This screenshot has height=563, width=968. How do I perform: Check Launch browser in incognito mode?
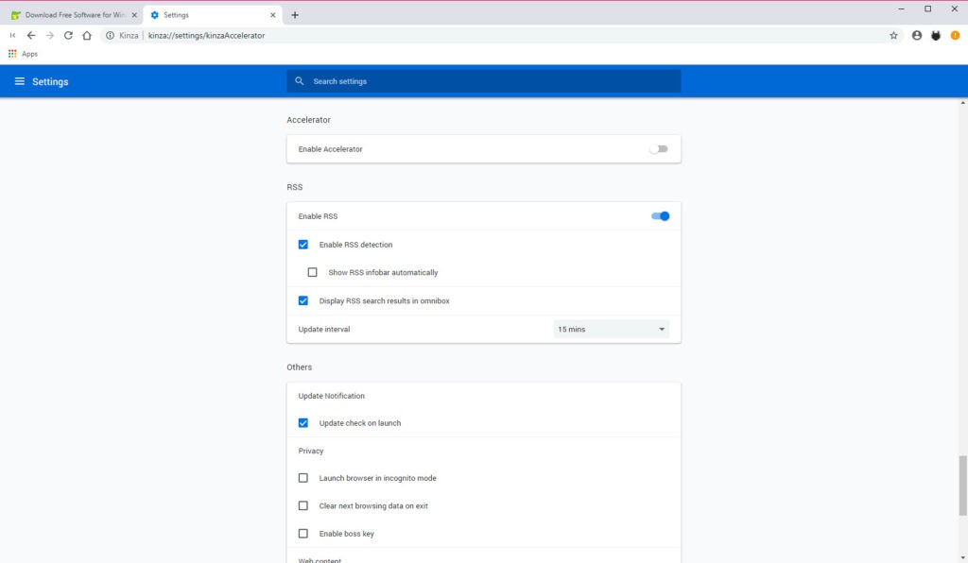(x=303, y=478)
